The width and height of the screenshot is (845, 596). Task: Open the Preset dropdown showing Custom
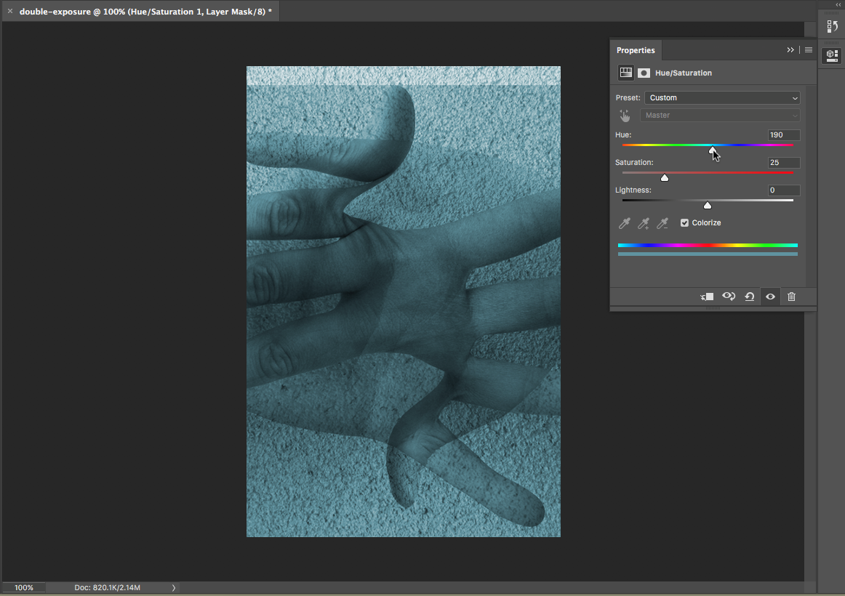click(722, 98)
